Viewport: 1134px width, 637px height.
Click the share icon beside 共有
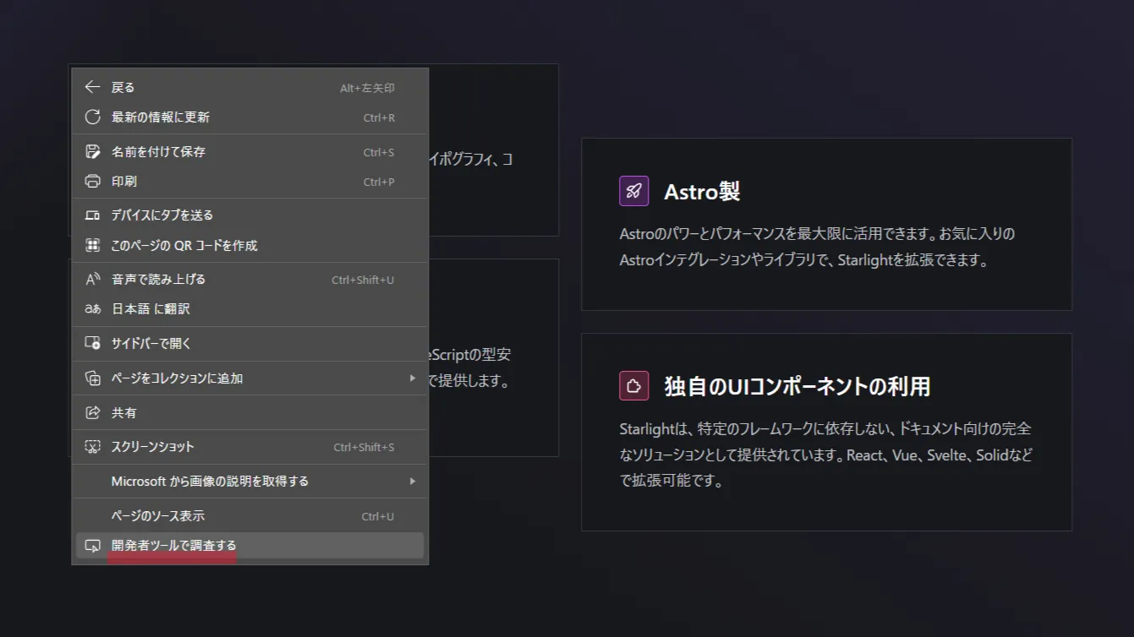pyautogui.click(x=93, y=413)
